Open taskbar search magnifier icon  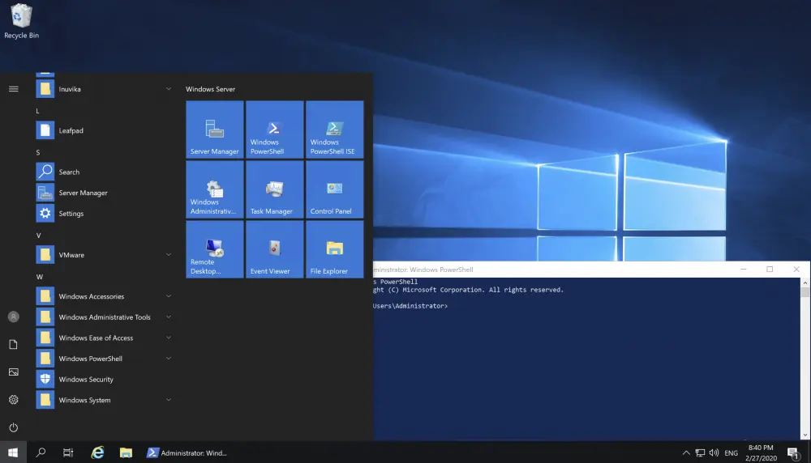pos(41,452)
